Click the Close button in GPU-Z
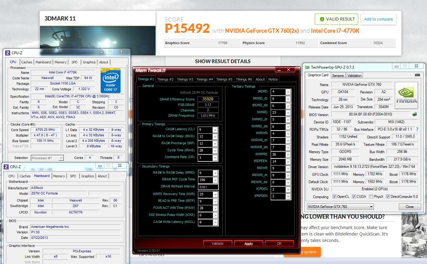Screen dimensions: 427x264 pos(410,207)
